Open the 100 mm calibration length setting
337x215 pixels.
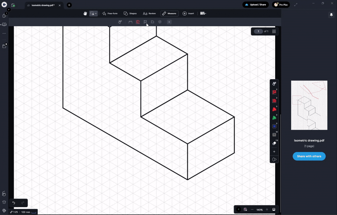pyautogui.click(x=29, y=212)
